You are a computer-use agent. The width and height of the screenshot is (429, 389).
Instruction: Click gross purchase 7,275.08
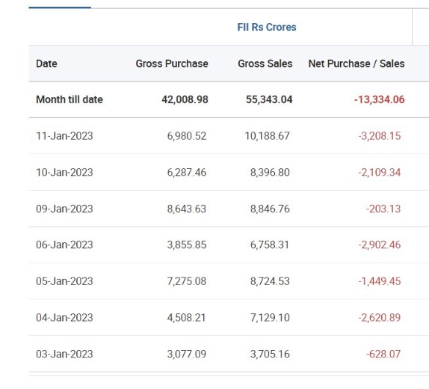(x=187, y=281)
